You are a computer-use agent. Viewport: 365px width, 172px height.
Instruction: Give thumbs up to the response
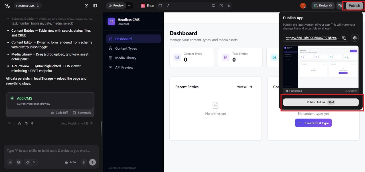19,124
